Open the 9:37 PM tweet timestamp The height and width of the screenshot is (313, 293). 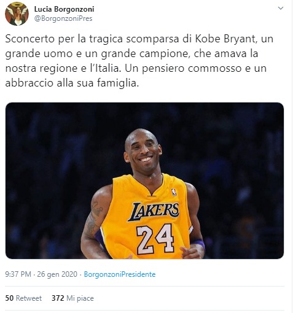coord(18,274)
